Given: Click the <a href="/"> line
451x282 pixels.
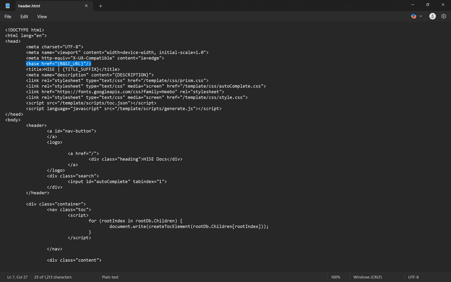Looking at the screenshot, I should [x=84, y=153].
